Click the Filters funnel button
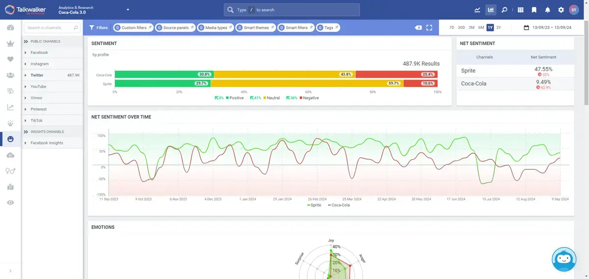The height and width of the screenshot is (279, 589). click(99, 28)
